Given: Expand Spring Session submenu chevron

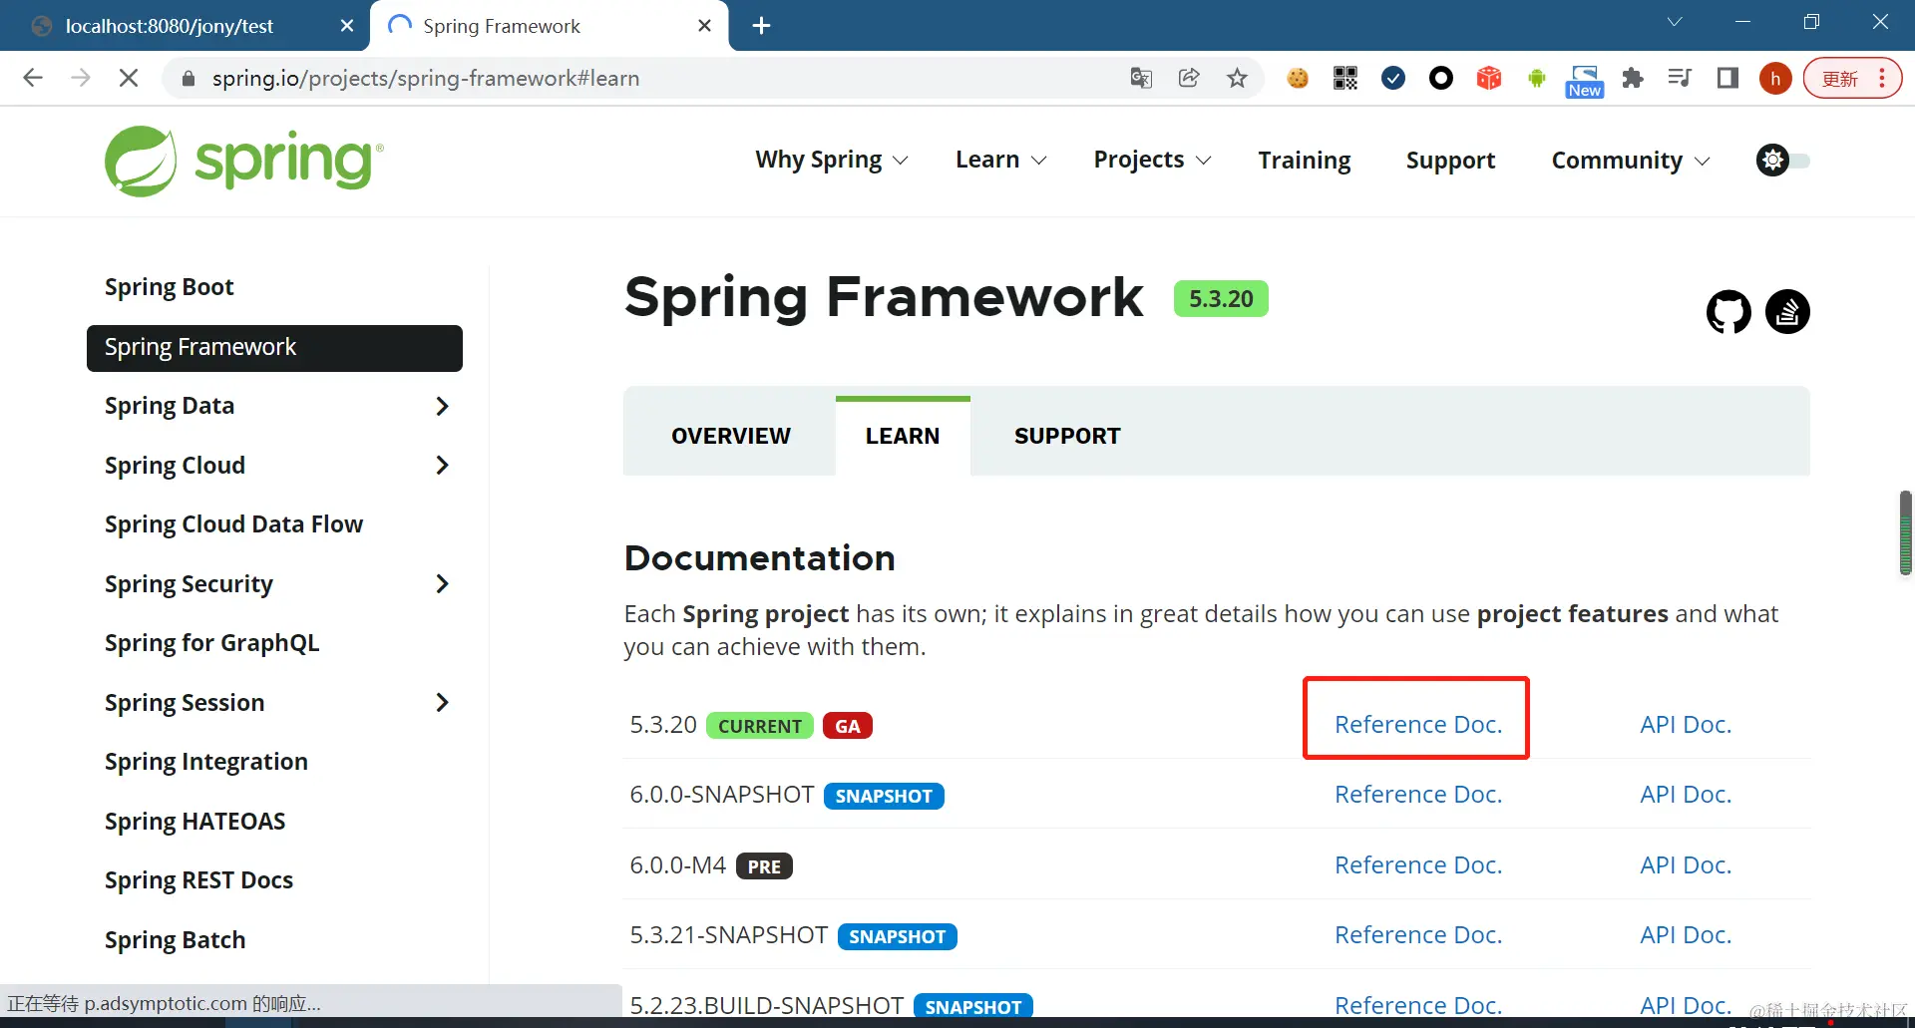Looking at the screenshot, I should (x=442, y=703).
